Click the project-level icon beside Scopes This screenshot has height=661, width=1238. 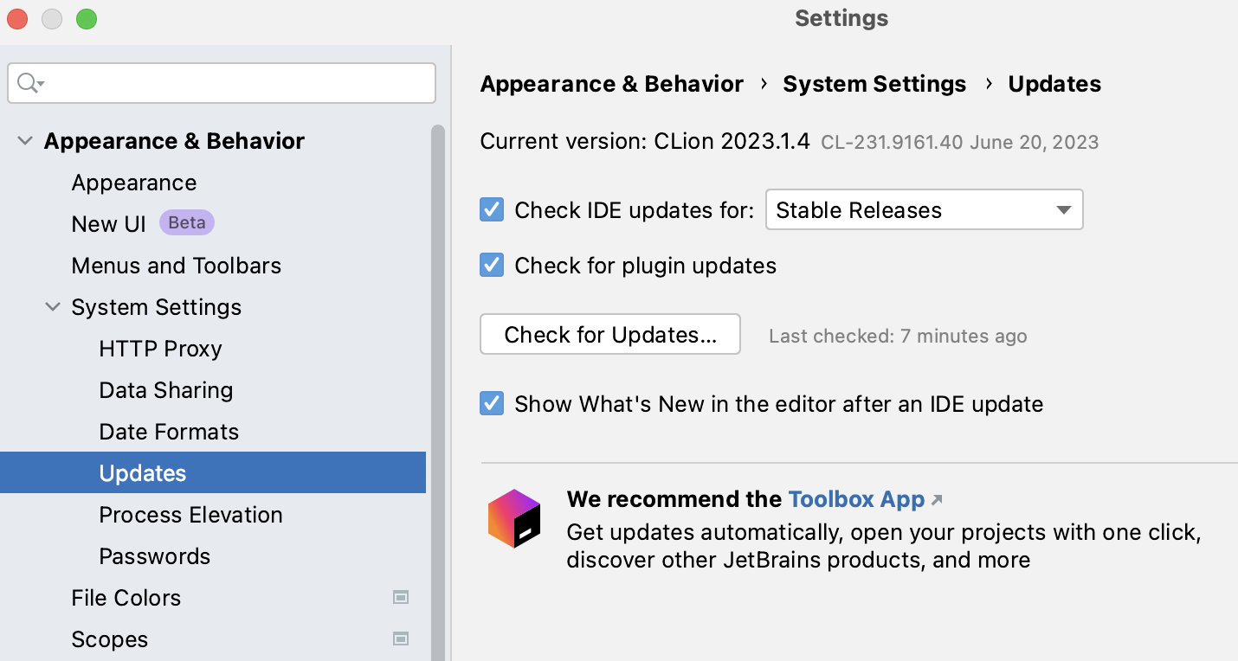(x=401, y=639)
